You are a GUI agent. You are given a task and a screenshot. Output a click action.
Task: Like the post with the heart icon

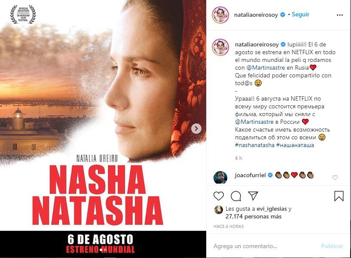click(219, 196)
